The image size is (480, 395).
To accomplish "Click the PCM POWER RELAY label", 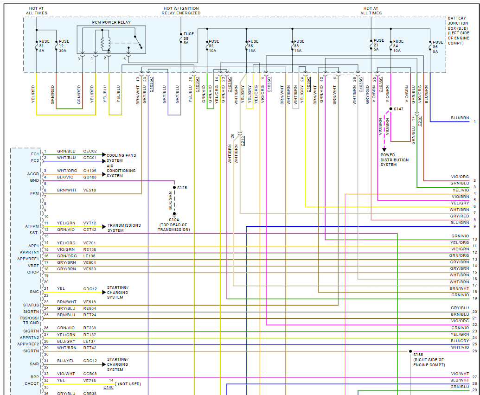I will click(111, 22).
